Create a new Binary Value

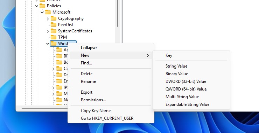click(x=191, y=74)
